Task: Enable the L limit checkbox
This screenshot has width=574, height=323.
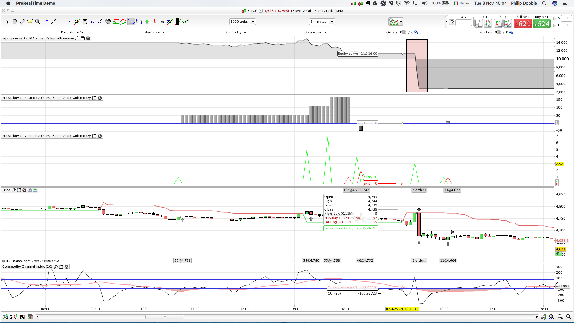Action: 555,25
